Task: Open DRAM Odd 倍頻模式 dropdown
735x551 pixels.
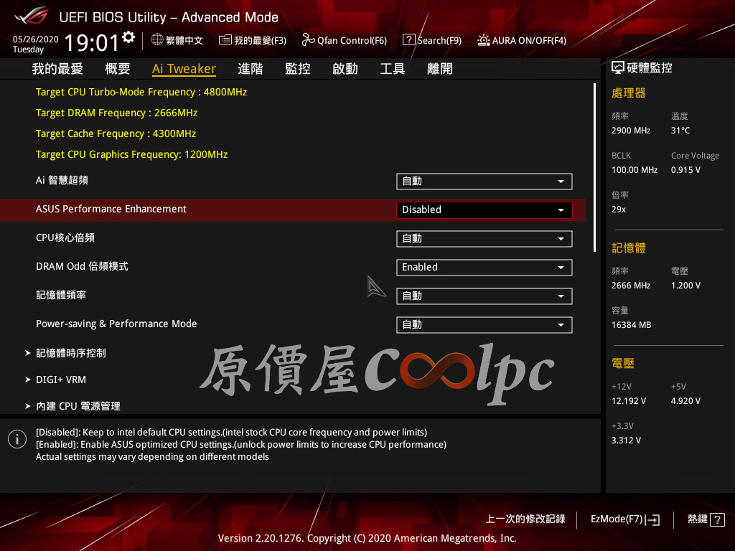Action: (x=484, y=268)
